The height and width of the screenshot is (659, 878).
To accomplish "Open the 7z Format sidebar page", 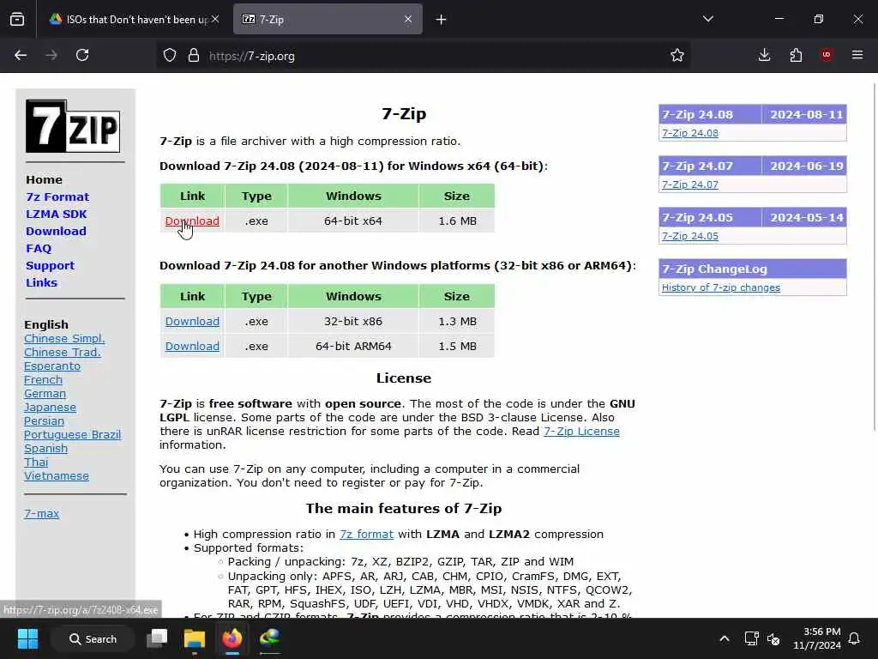I will point(57,196).
